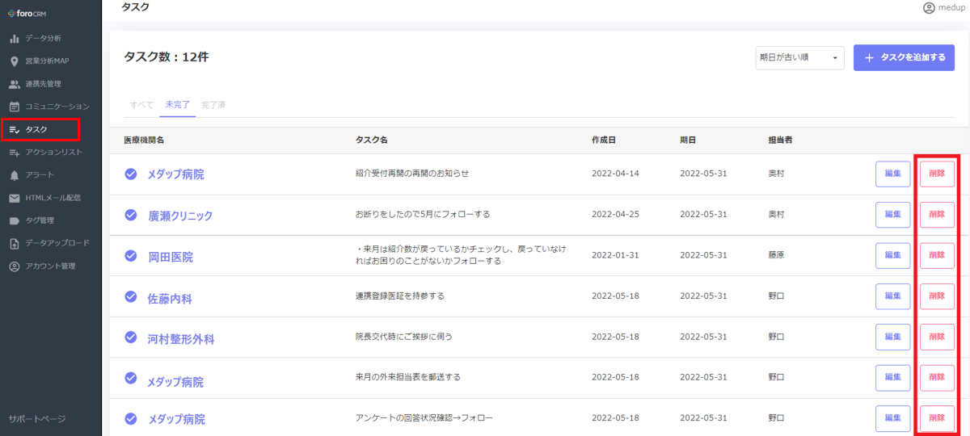Screen dimensions: 970x436
Task: Click the foro CRM logo
Action: [27, 14]
